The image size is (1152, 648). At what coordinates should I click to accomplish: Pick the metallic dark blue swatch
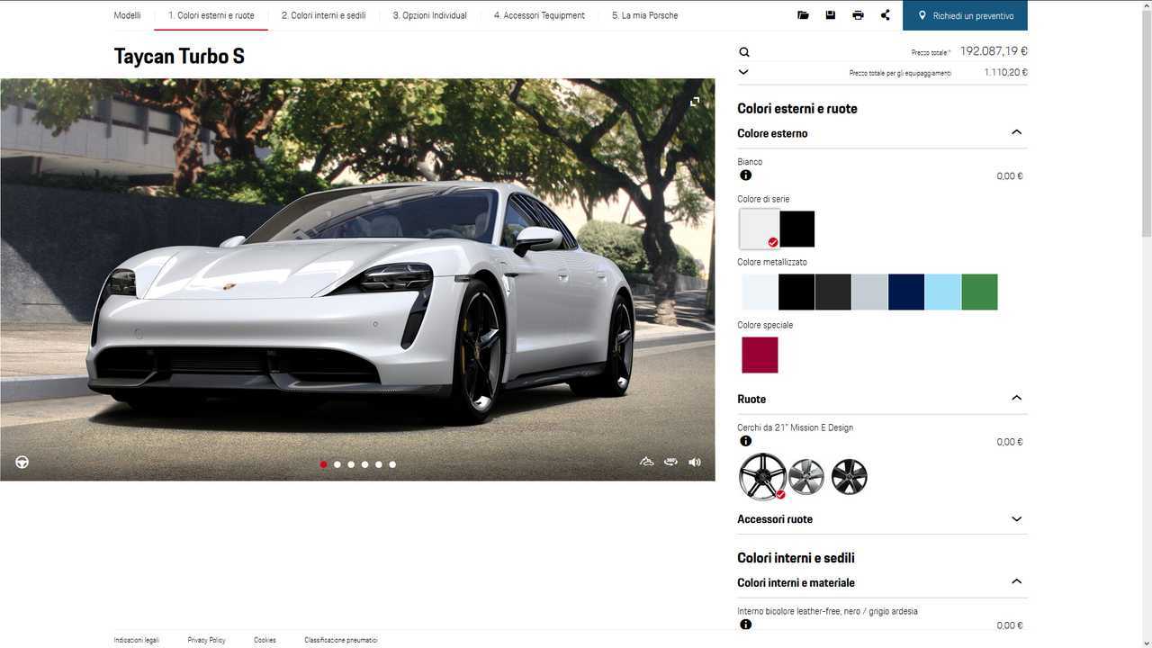pos(906,292)
